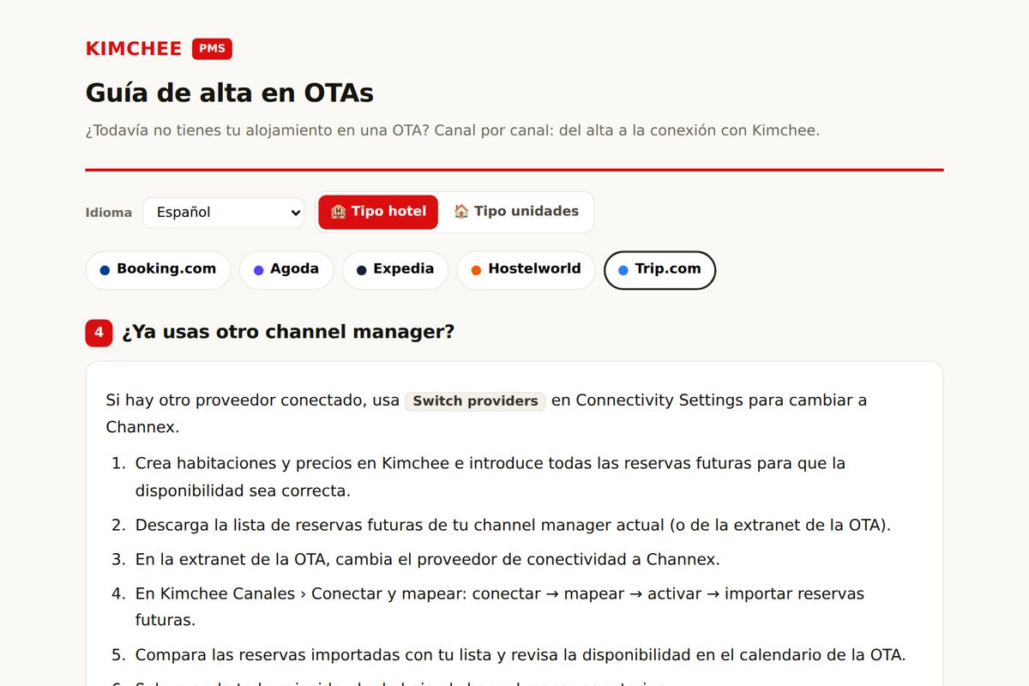The image size is (1029, 686).
Task: Click the Expedia dark dot
Action: coord(361,270)
